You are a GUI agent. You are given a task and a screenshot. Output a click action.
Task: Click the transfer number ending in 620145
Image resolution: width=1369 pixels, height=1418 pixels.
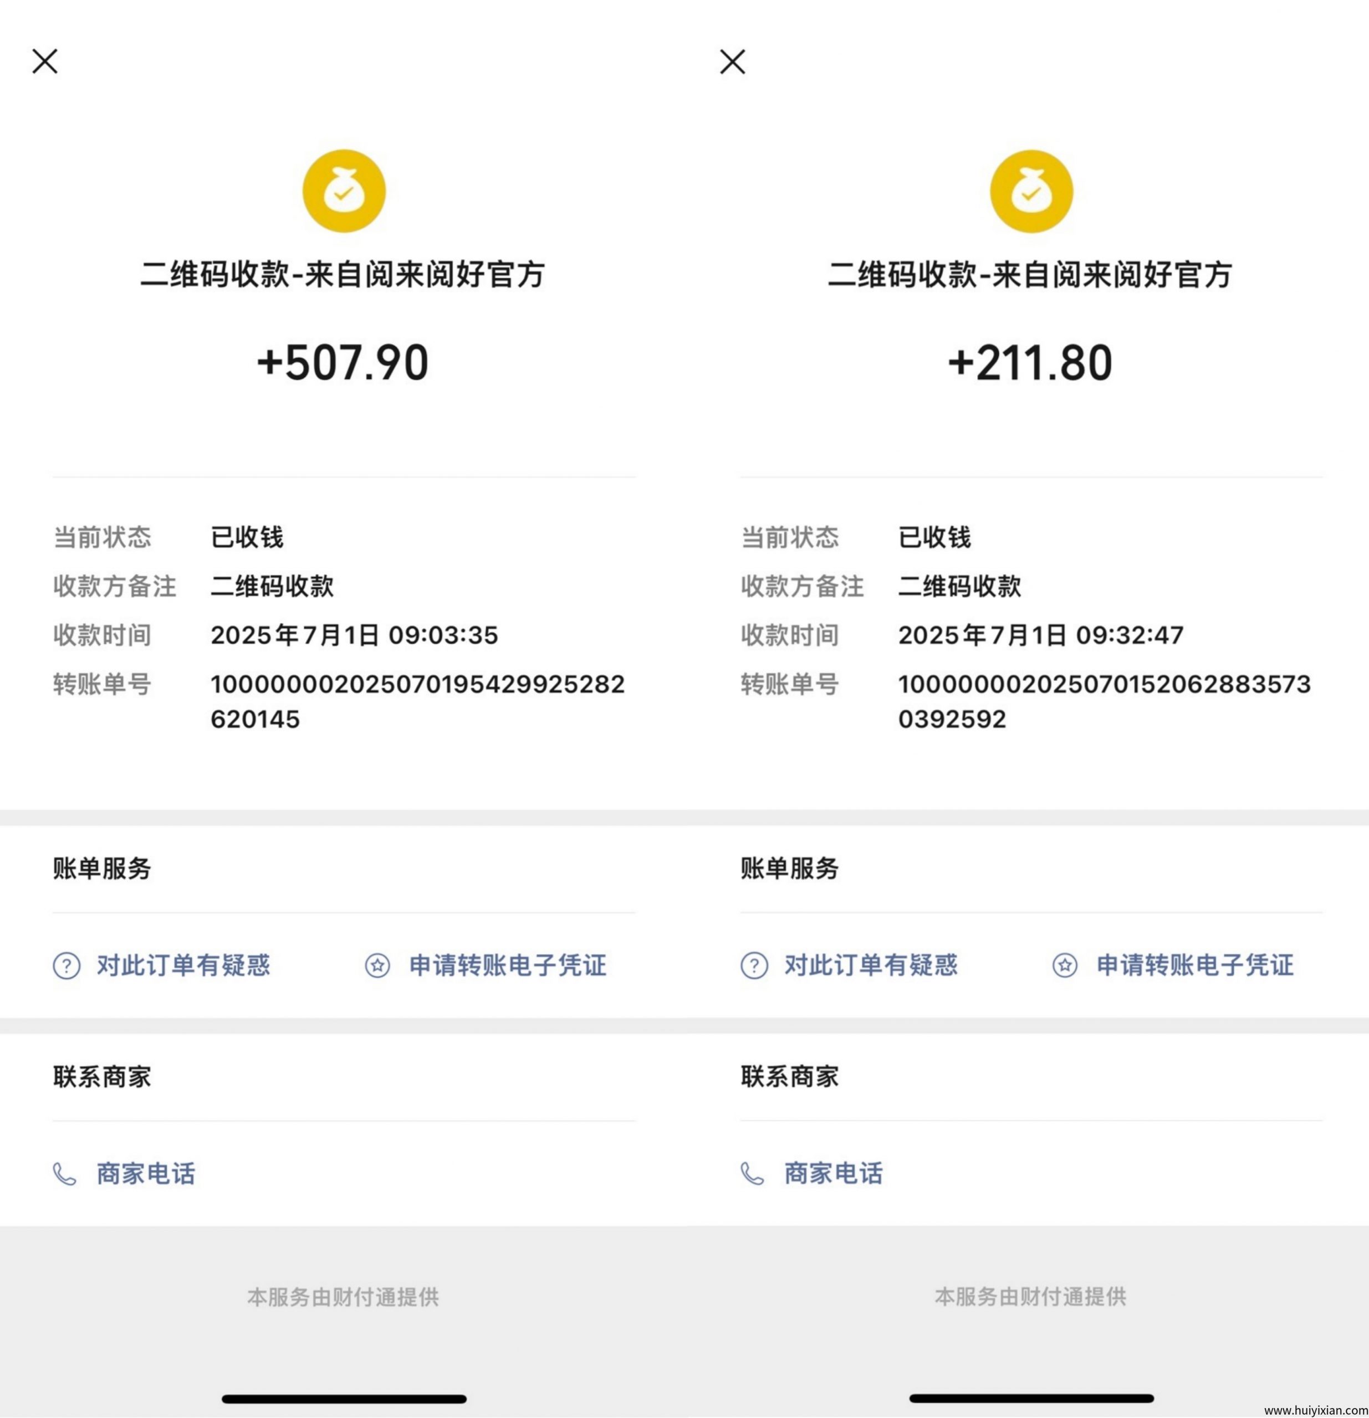(417, 701)
